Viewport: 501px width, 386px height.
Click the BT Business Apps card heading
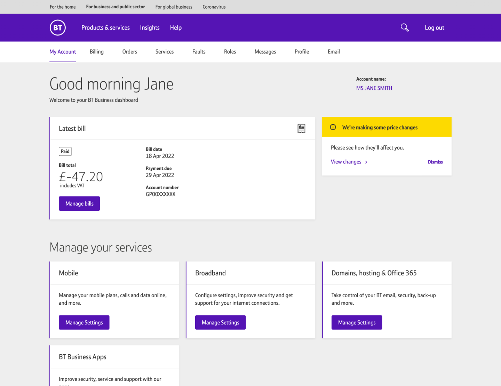point(82,357)
